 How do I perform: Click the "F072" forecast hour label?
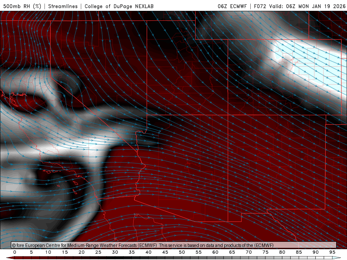coord(260,6)
